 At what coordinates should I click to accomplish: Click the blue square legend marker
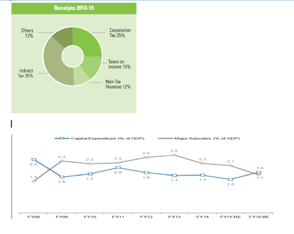click(x=62, y=138)
